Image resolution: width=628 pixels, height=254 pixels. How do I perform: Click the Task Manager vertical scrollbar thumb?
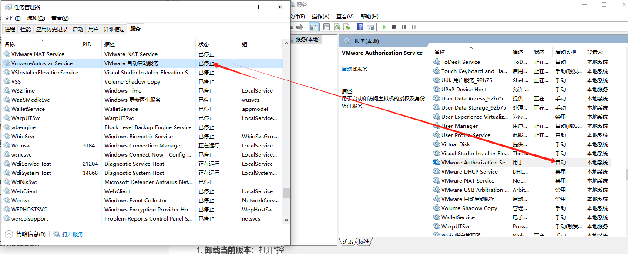click(x=286, y=193)
